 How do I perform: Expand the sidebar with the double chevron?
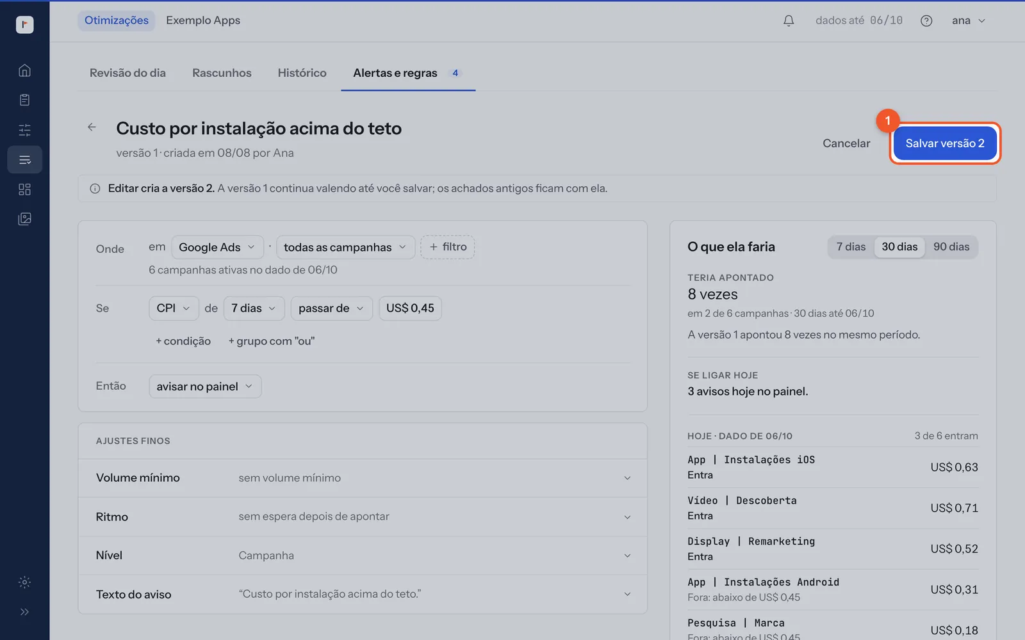tap(24, 612)
